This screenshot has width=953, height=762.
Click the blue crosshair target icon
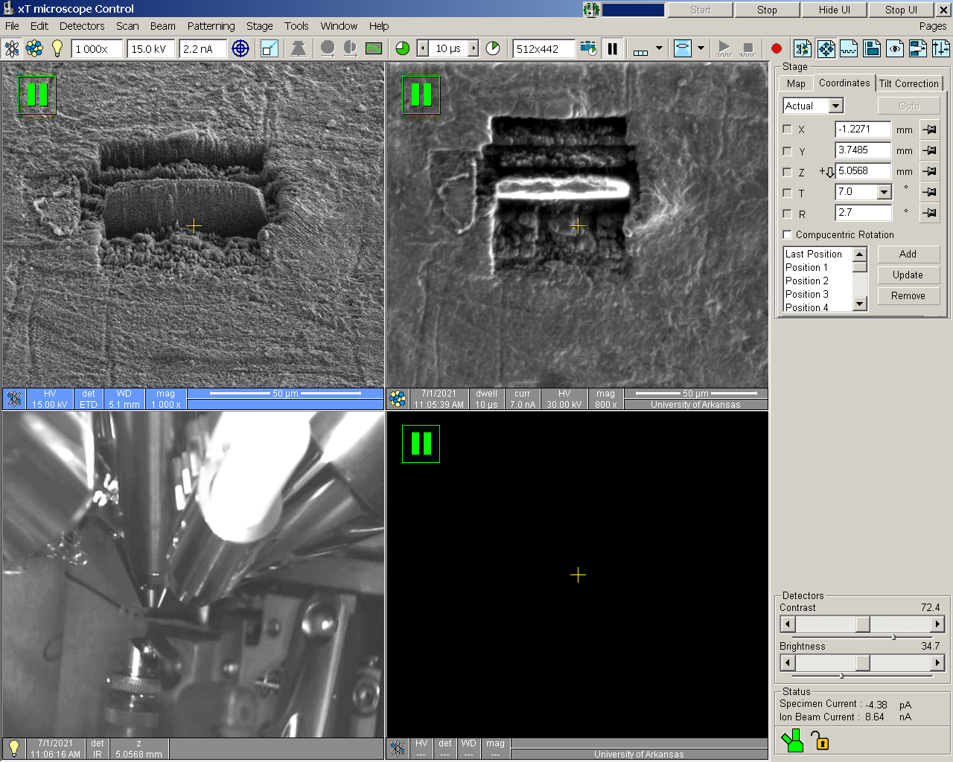240,49
